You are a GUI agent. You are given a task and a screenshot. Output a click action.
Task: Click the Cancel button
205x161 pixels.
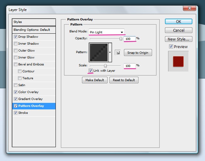[179, 31]
